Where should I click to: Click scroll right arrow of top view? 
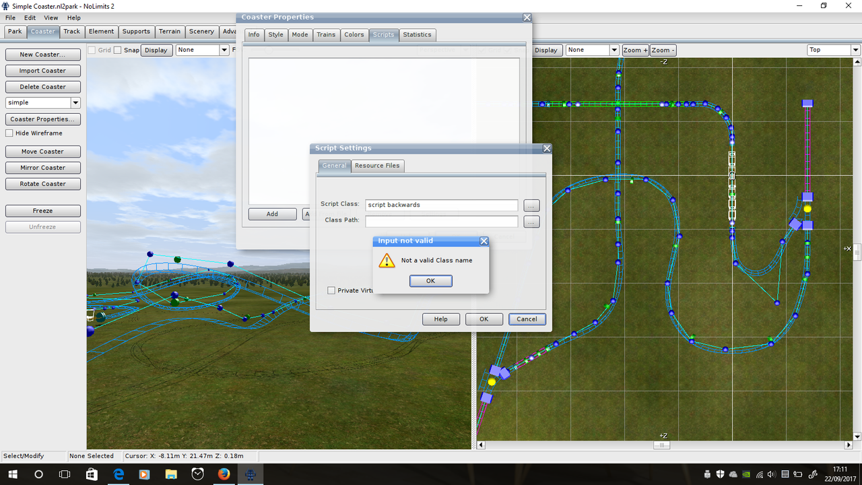pyautogui.click(x=848, y=445)
